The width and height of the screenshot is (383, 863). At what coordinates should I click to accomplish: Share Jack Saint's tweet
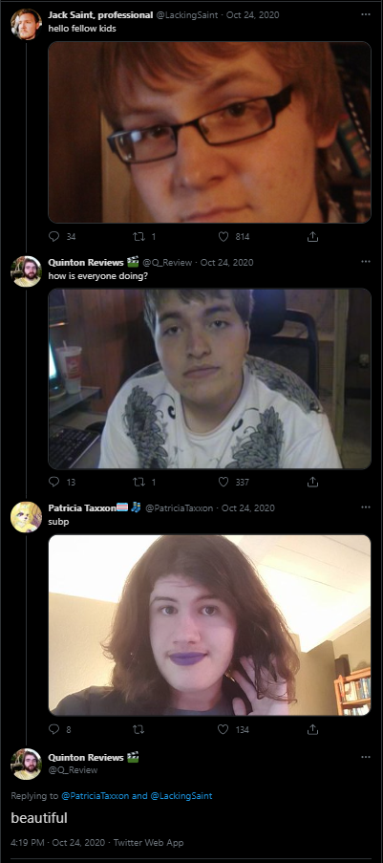click(312, 236)
